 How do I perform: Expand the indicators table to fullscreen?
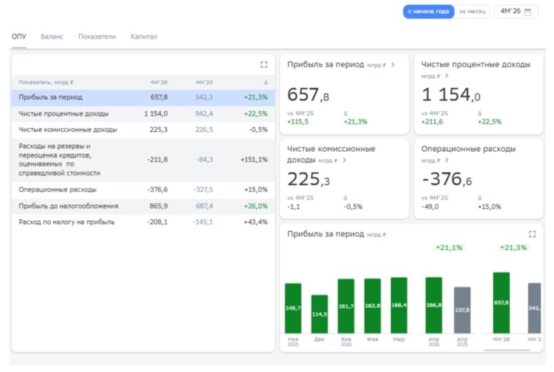264,64
